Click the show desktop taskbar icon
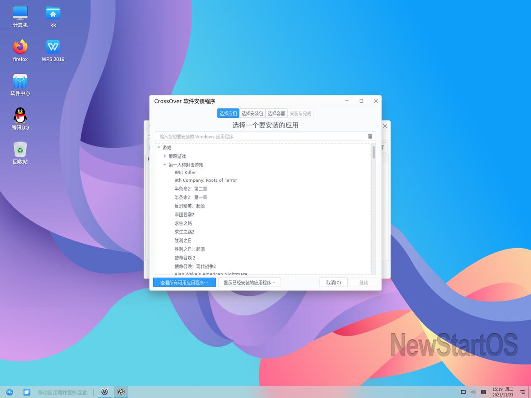 click(x=27, y=392)
